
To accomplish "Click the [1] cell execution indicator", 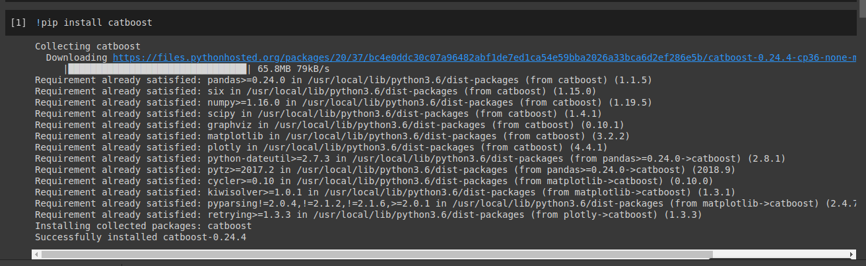I will pos(18,22).
